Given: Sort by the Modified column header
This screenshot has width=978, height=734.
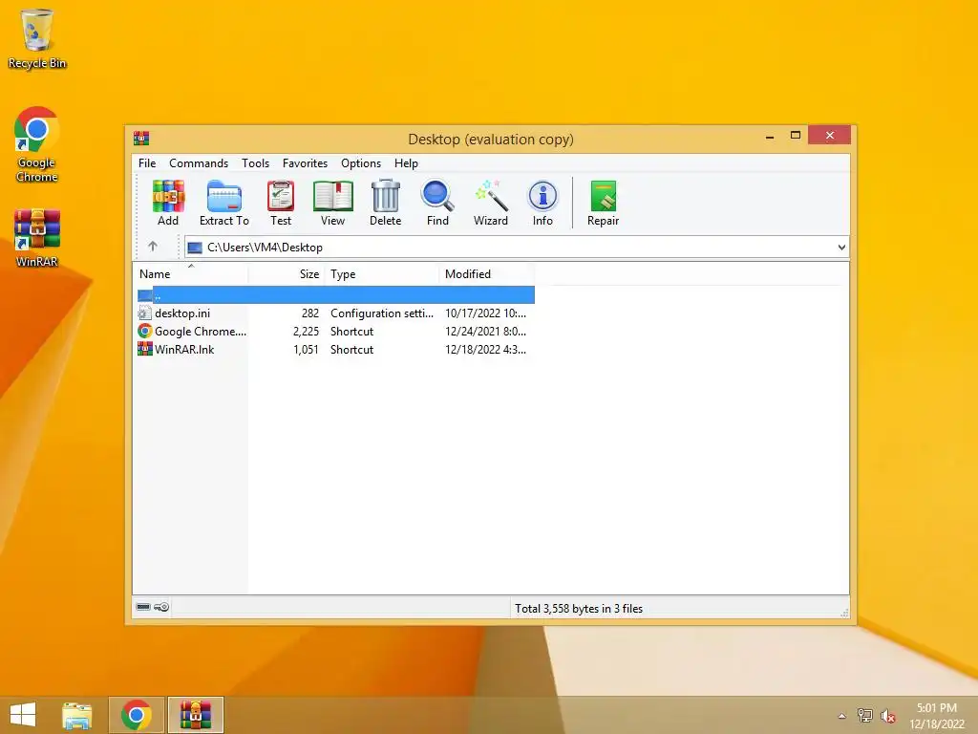Looking at the screenshot, I should [x=487, y=274].
